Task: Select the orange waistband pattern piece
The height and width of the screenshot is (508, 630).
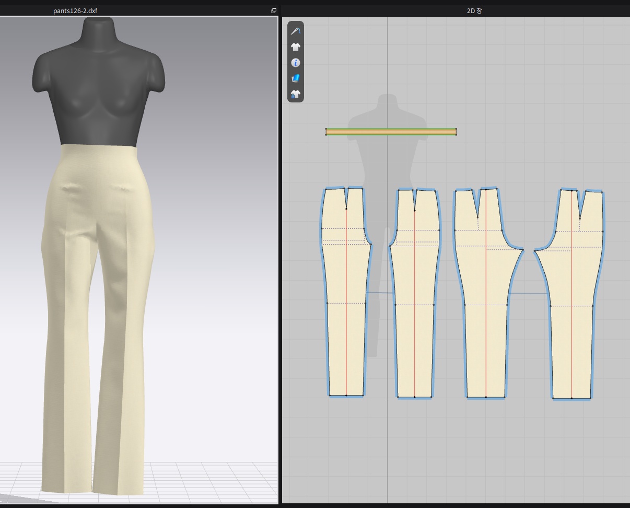Action: [391, 132]
